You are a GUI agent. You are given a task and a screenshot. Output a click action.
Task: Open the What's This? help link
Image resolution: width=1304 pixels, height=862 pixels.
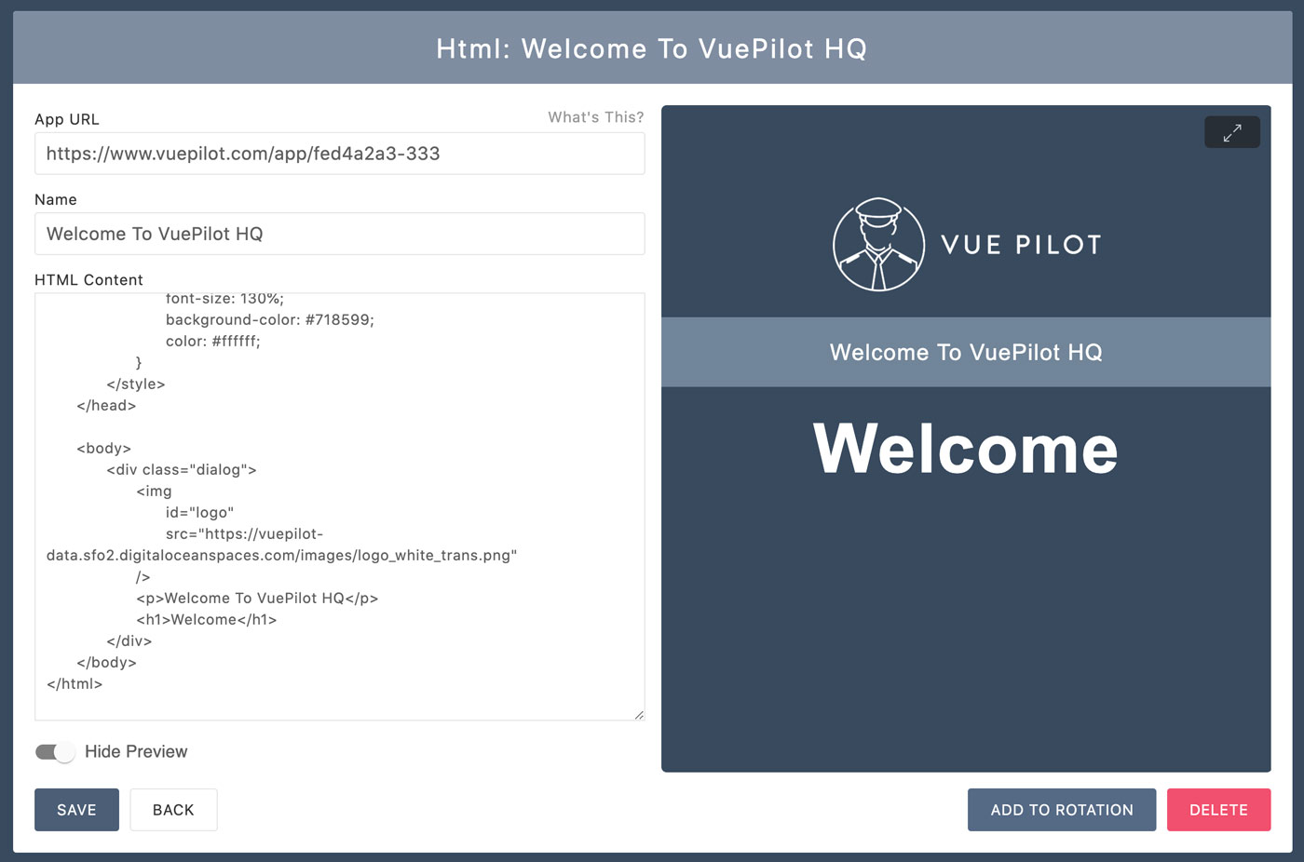(595, 116)
